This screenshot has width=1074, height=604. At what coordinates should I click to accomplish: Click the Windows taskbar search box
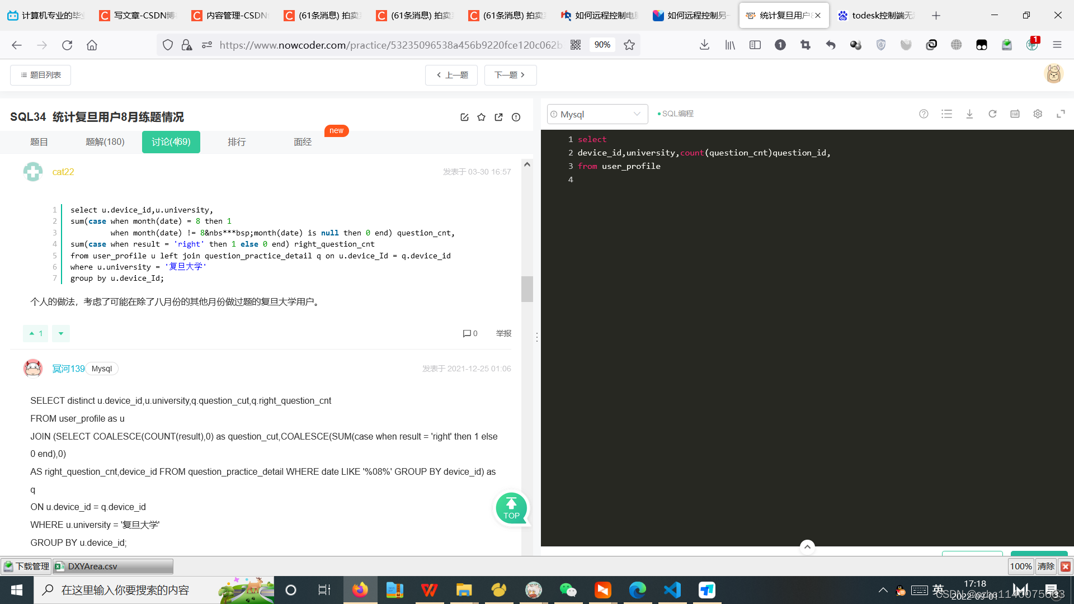click(154, 590)
